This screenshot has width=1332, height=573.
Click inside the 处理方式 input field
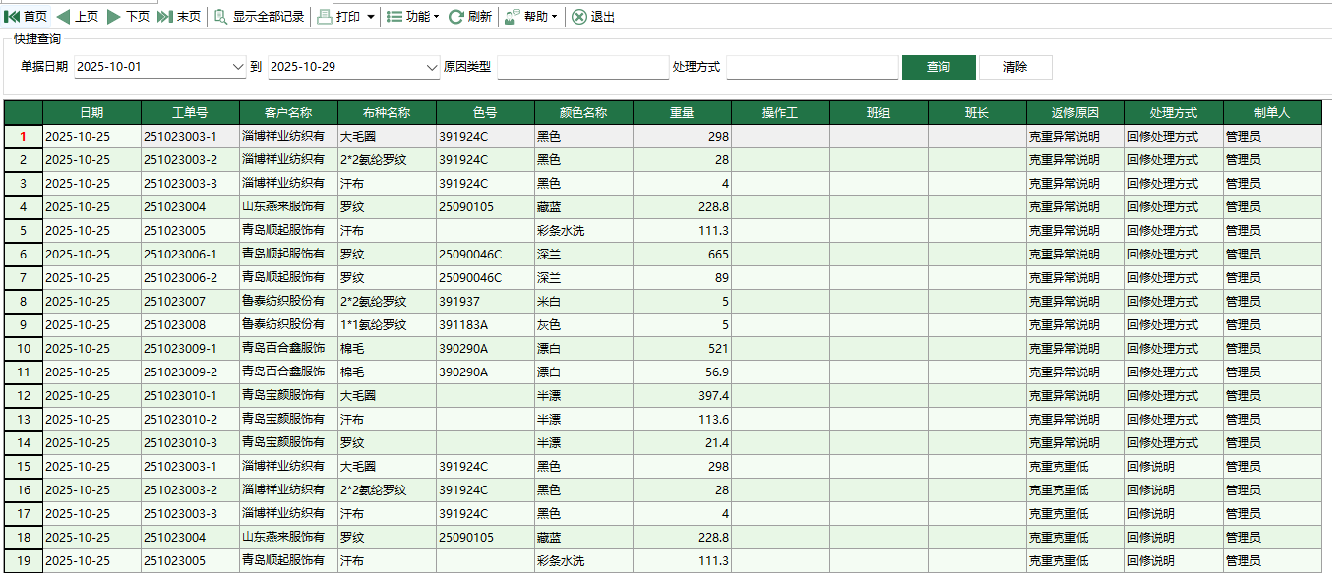(812, 67)
